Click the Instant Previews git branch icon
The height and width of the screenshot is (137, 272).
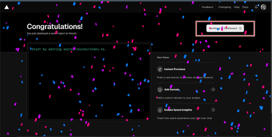160,69
